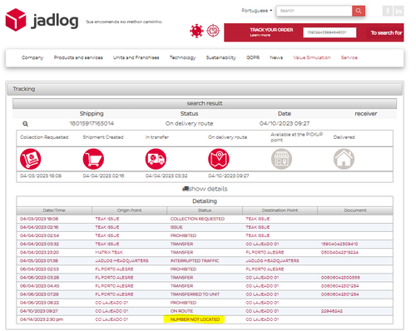
Task: Click the Document column header
Action: click(355, 210)
